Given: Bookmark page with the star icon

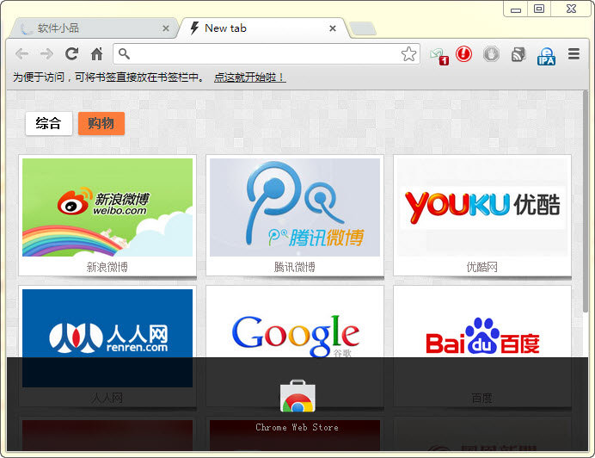Looking at the screenshot, I should pyautogui.click(x=408, y=54).
